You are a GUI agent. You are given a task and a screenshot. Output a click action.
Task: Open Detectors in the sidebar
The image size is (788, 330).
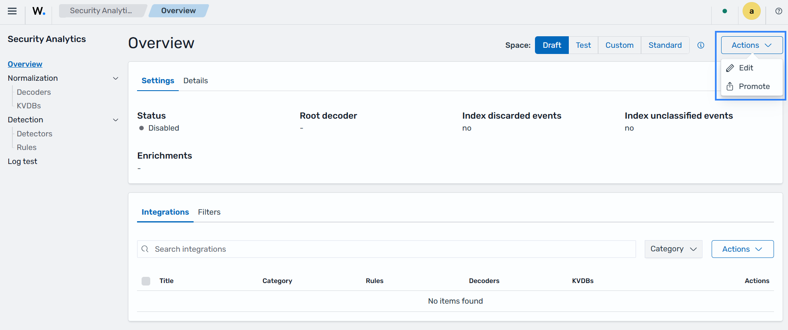click(x=35, y=134)
